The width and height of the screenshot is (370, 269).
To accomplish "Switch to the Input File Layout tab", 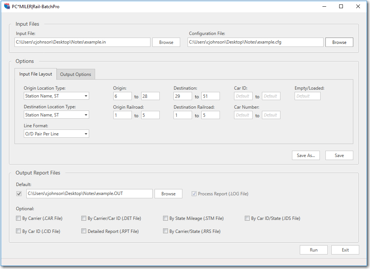I will pyautogui.click(x=36, y=74).
